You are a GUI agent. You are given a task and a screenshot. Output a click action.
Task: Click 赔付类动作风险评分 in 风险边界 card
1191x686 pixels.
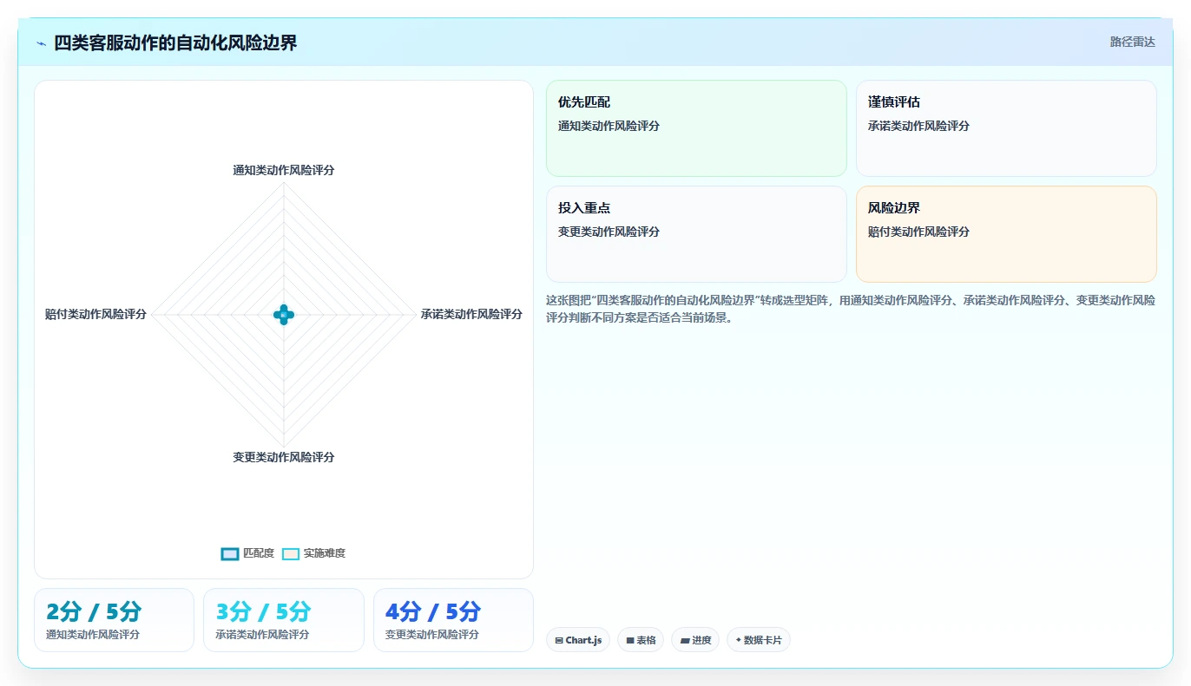pos(918,232)
